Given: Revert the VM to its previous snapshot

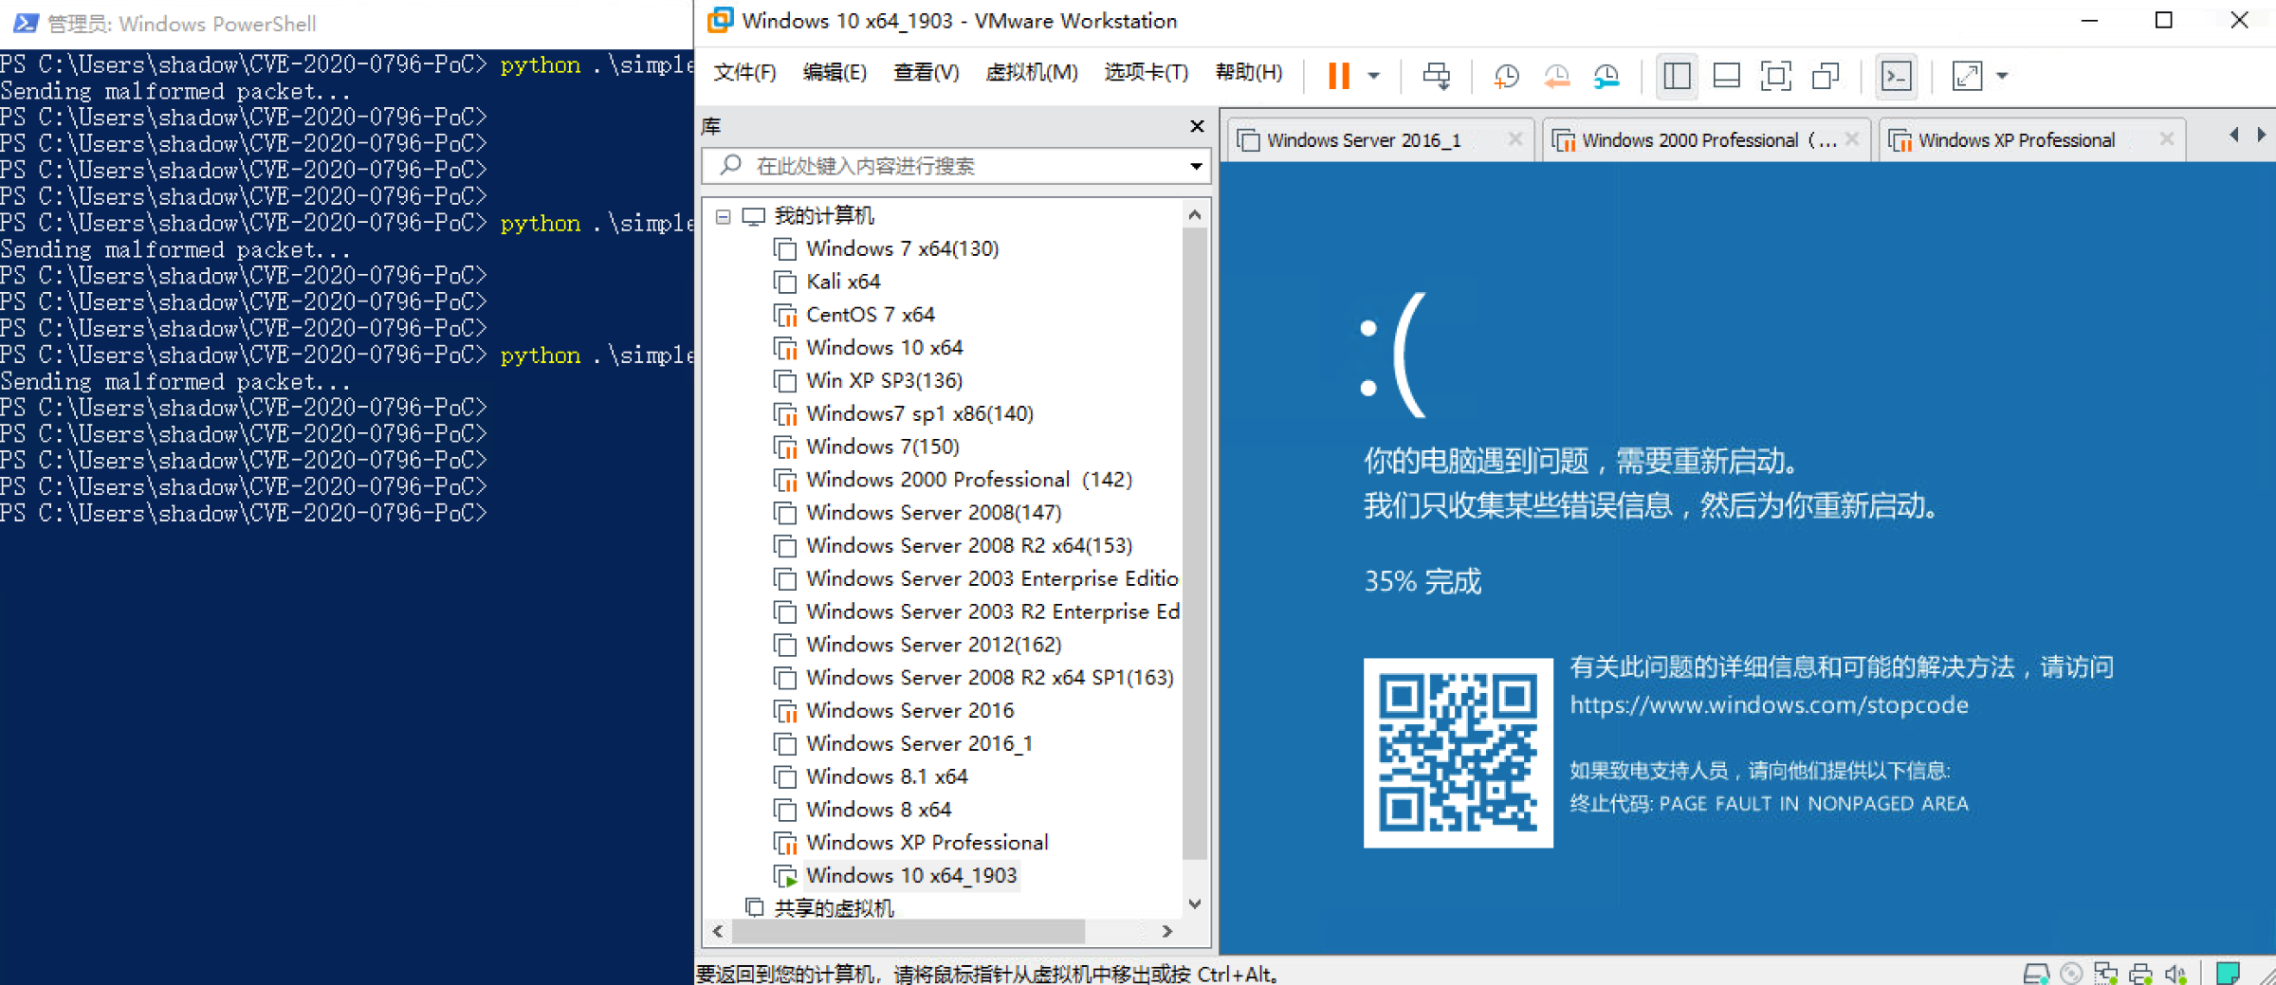Looking at the screenshot, I should [1556, 76].
